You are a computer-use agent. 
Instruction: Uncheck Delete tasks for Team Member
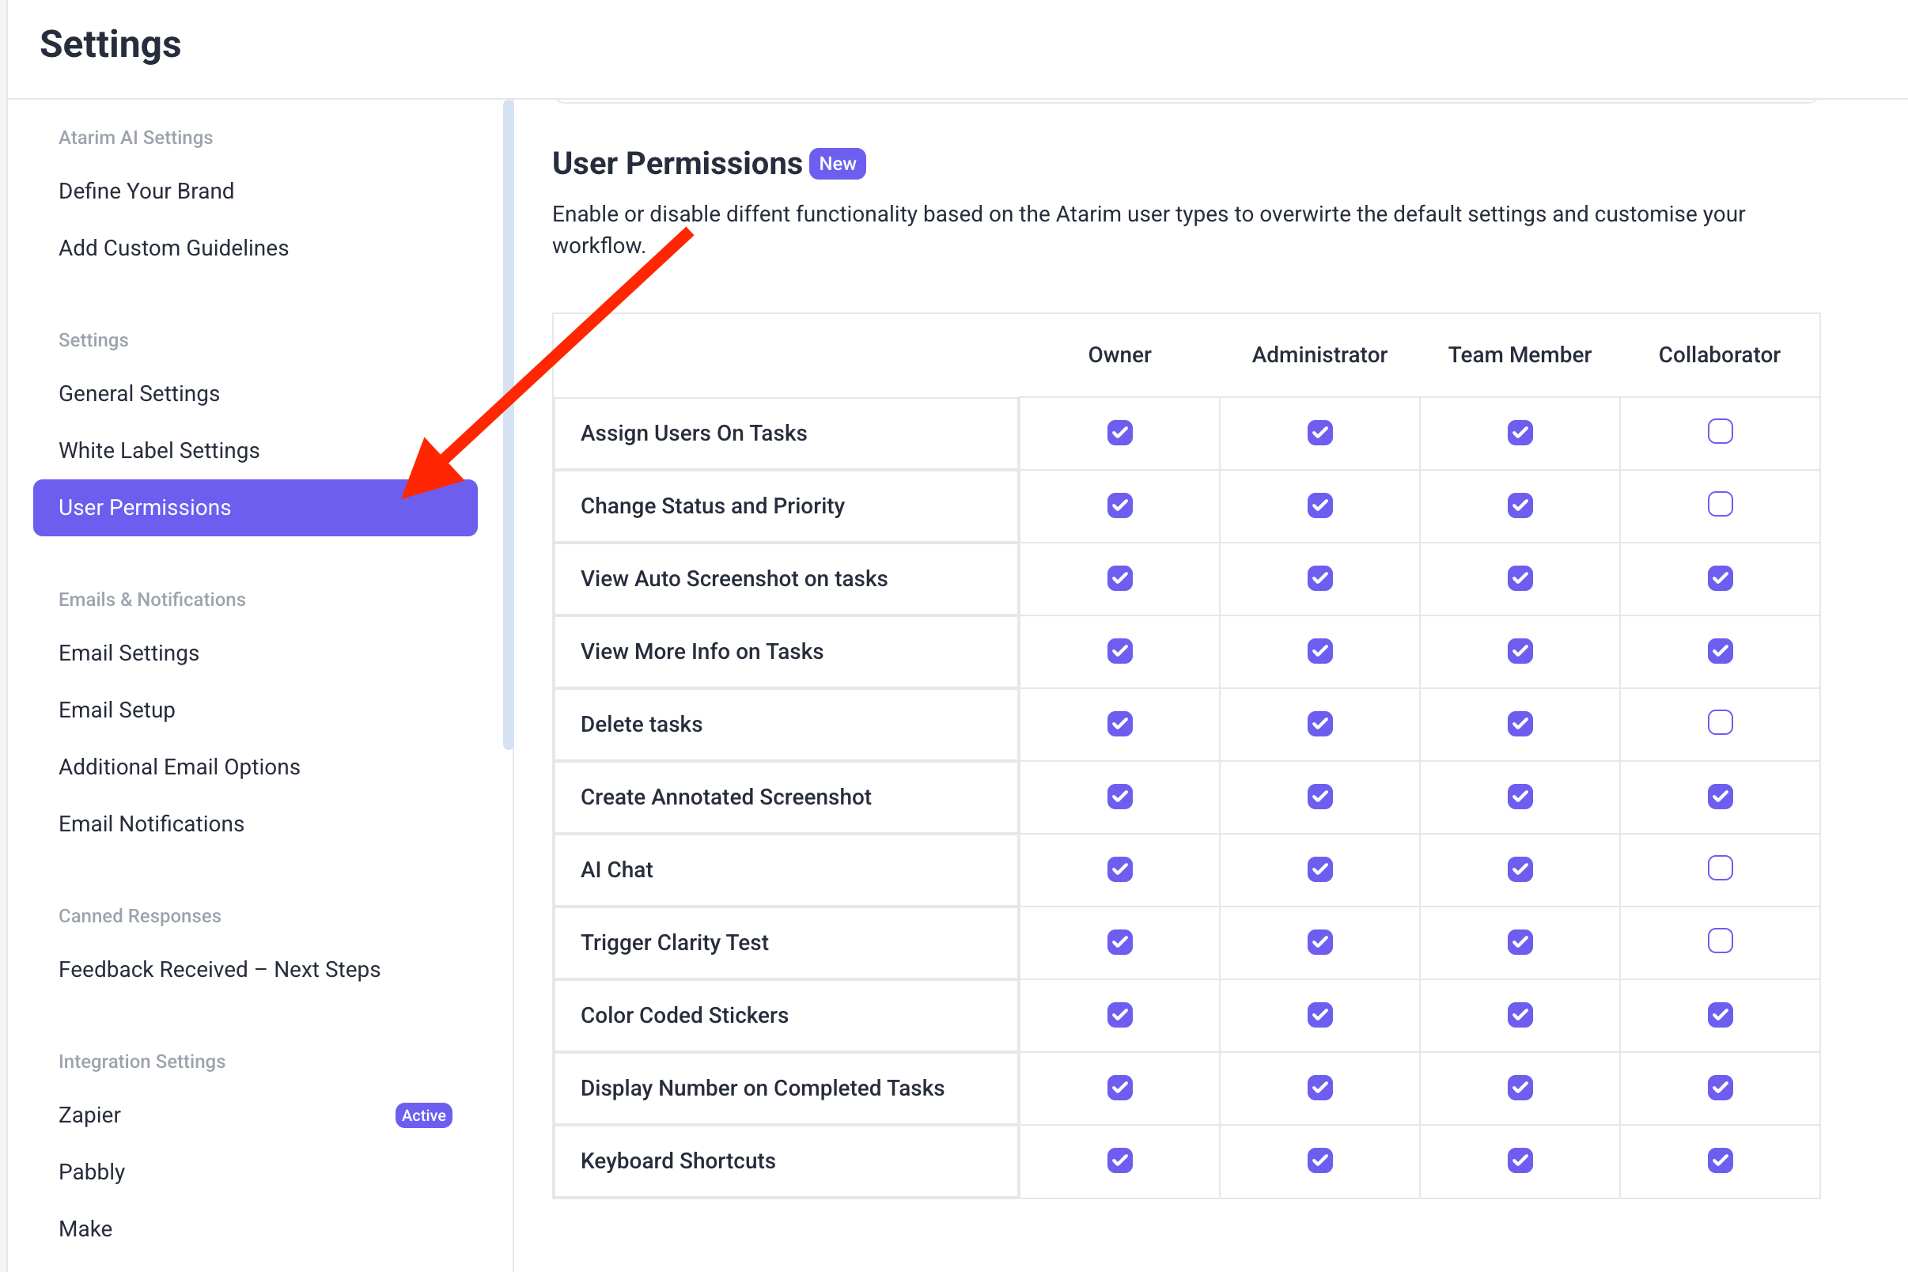point(1520,724)
